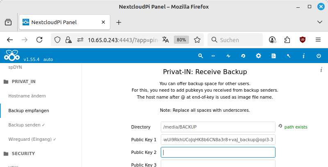Open the uBlock Origin extension icon

(303, 40)
